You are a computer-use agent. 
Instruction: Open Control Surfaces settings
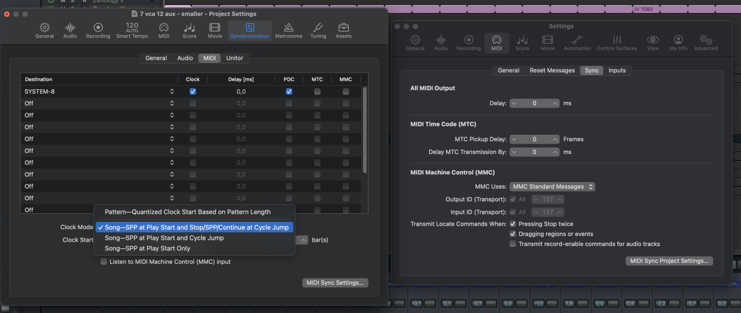tap(617, 43)
